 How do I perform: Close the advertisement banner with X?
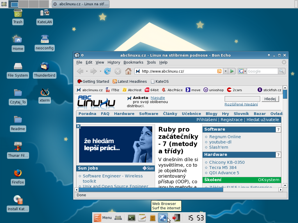pos(78,126)
